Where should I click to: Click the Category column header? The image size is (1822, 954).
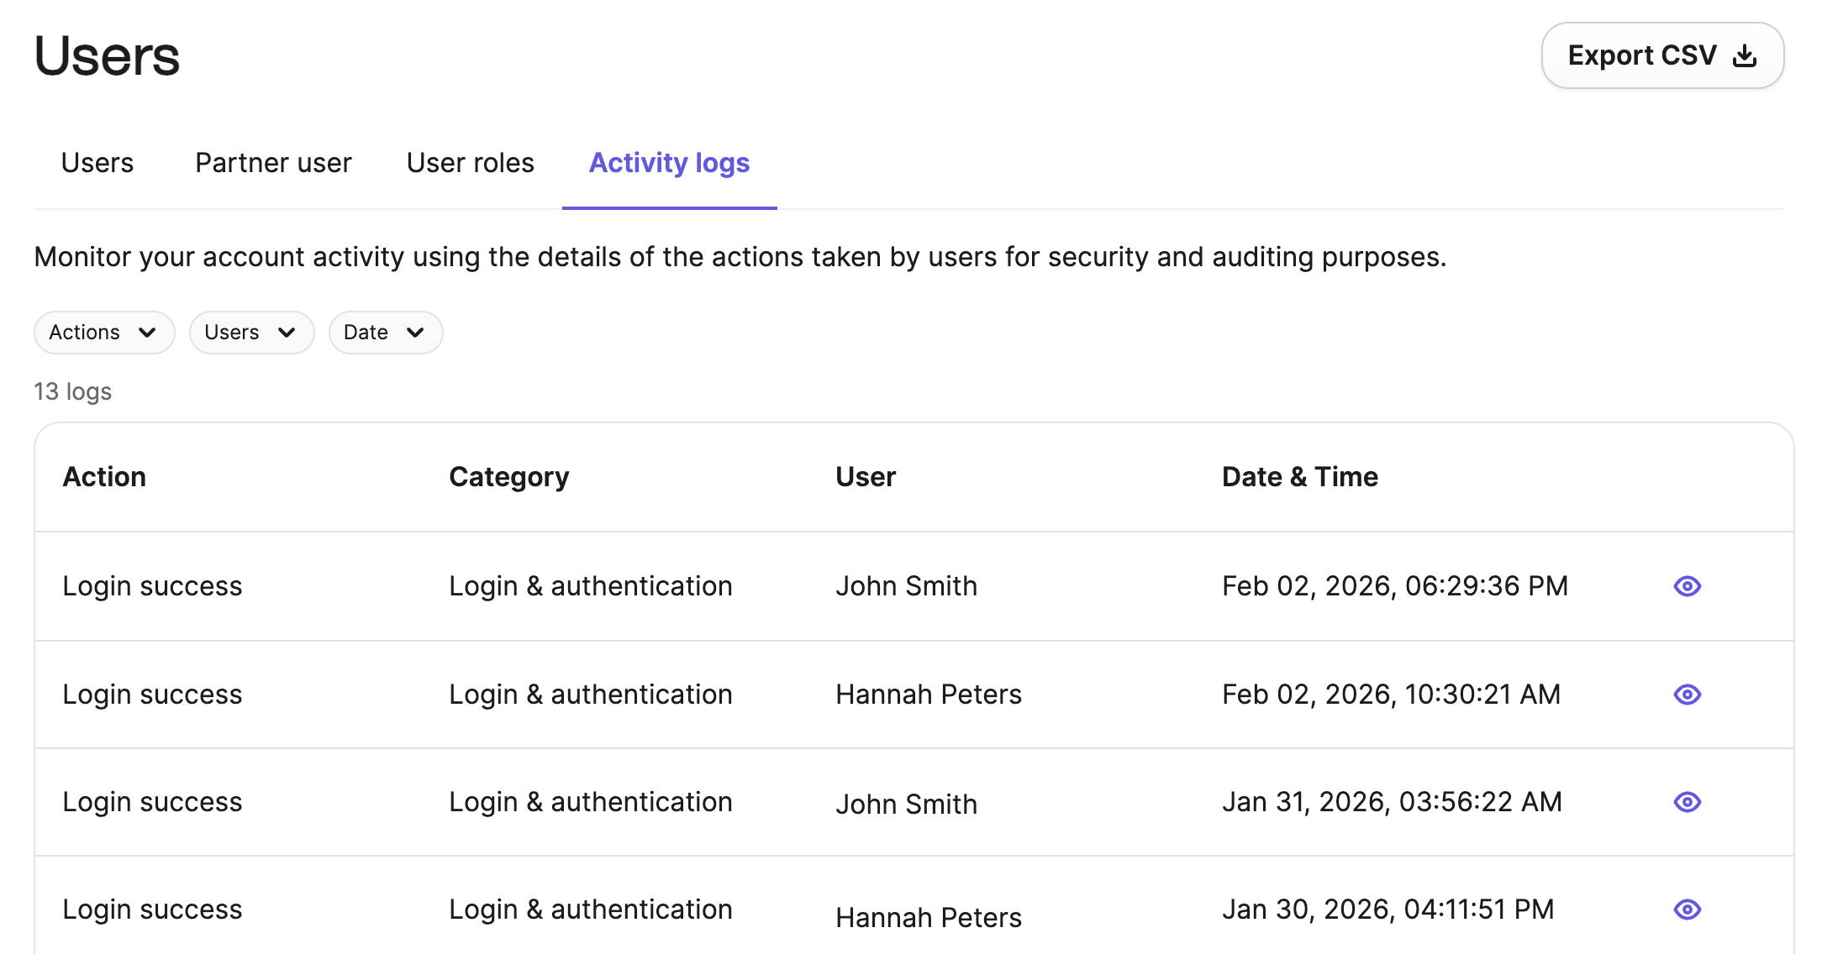click(x=508, y=477)
